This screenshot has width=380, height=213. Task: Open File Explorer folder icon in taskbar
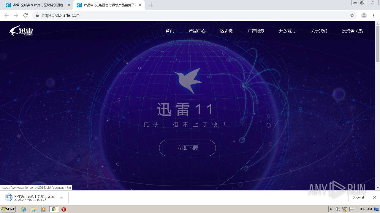click(x=34, y=209)
